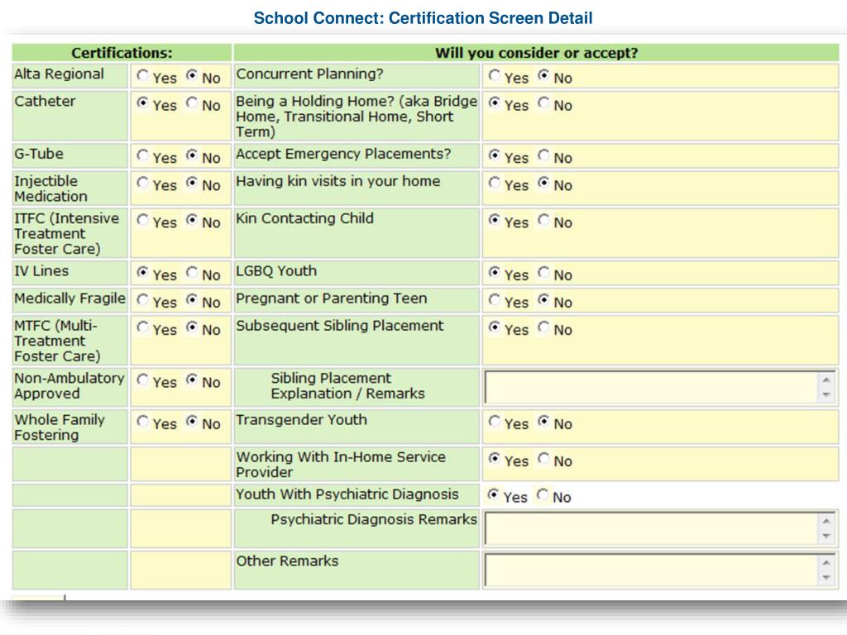Select Yes for Concurrent Planning
The height and width of the screenshot is (635, 847).
coord(495,75)
